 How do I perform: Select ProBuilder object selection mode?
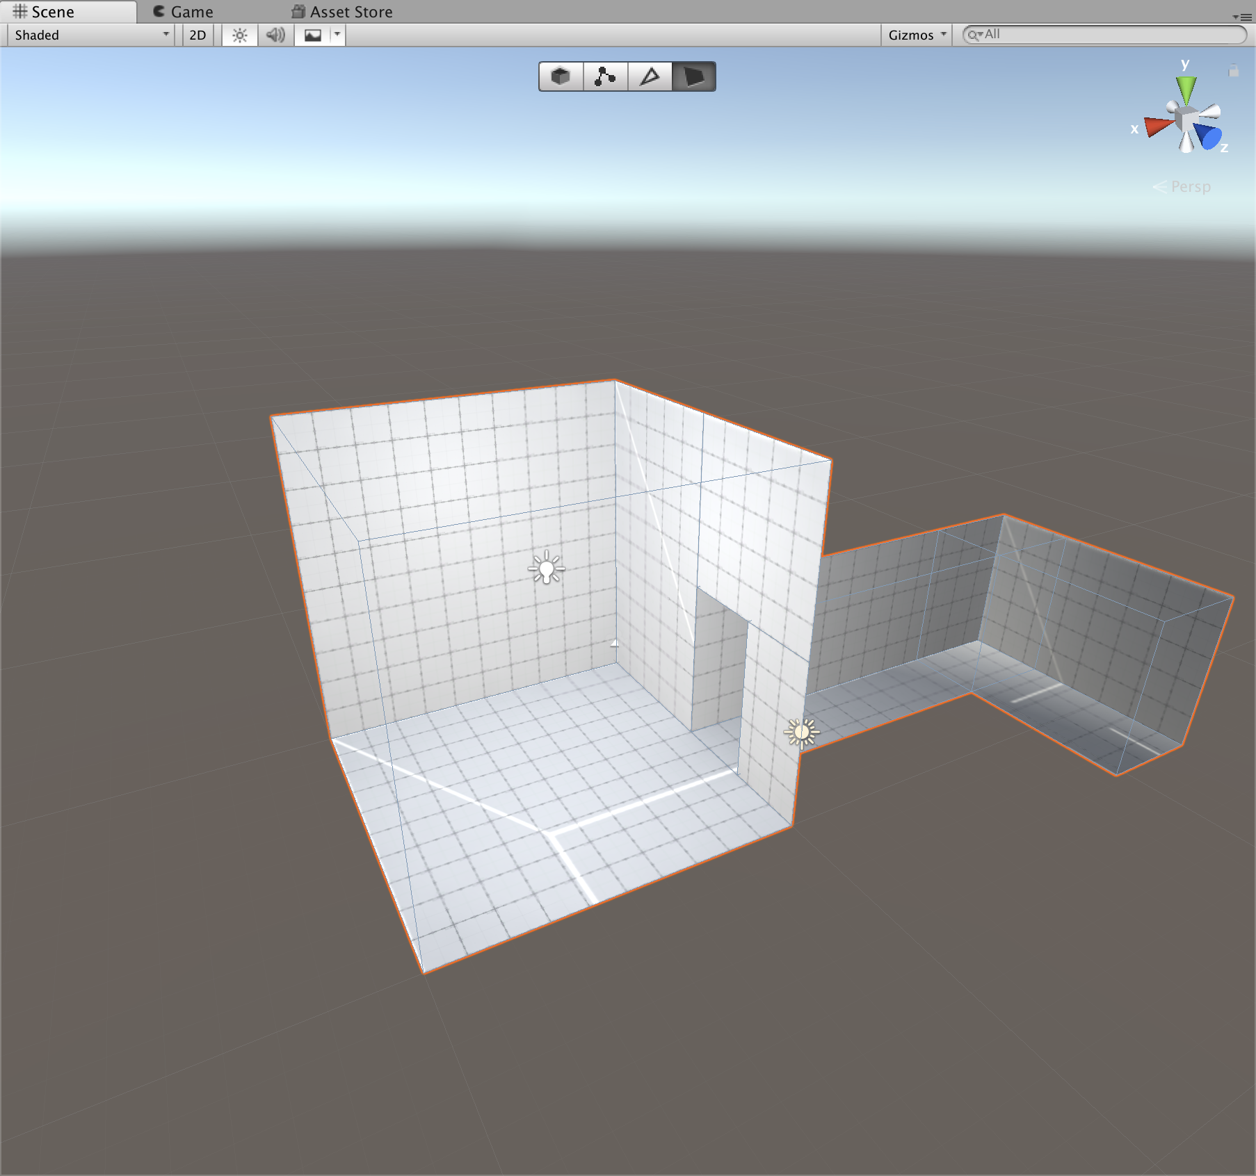point(561,76)
